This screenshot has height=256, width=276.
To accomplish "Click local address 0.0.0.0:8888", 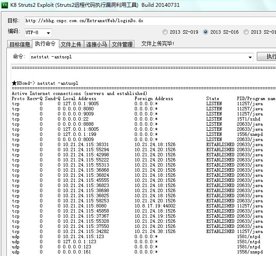I will pos(78,124).
